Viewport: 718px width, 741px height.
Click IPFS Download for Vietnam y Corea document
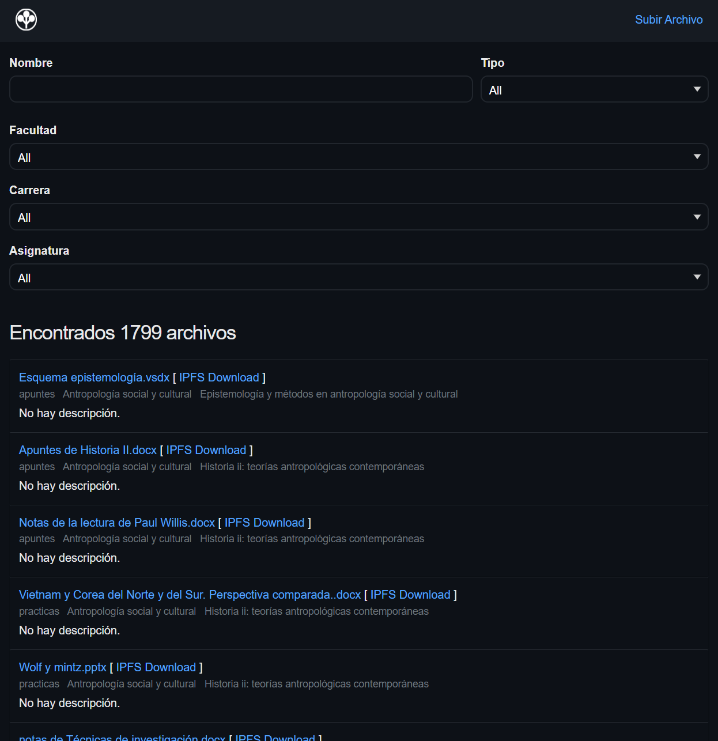pyautogui.click(x=410, y=595)
